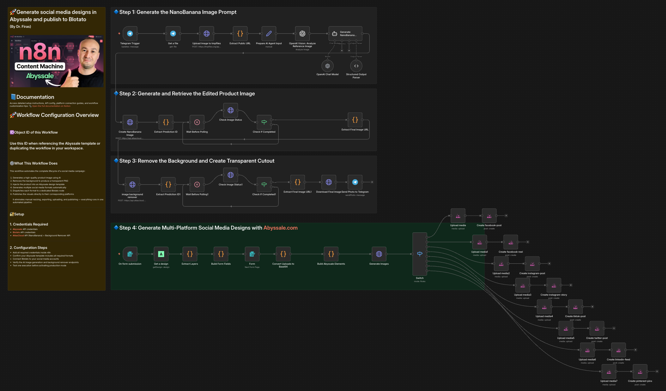Open the Upload Image to tmpfiles node
The width and height of the screenshot is (666, 391).
tap(206, 33)
